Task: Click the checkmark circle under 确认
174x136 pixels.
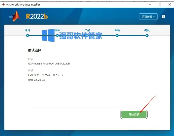Action: pos(147,36)
